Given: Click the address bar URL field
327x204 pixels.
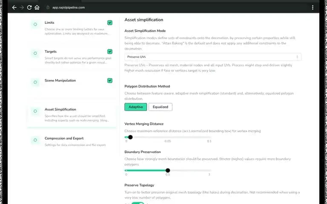Looking at the screenshot, I should pyautogui.click(x=69, y=8).
